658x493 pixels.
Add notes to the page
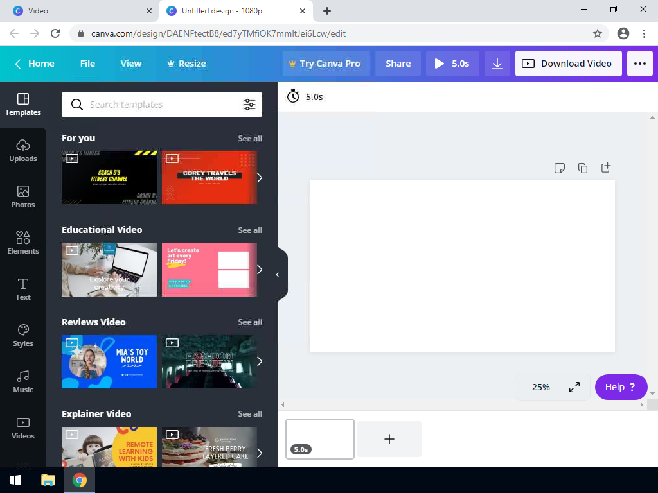tap(560, 168)
